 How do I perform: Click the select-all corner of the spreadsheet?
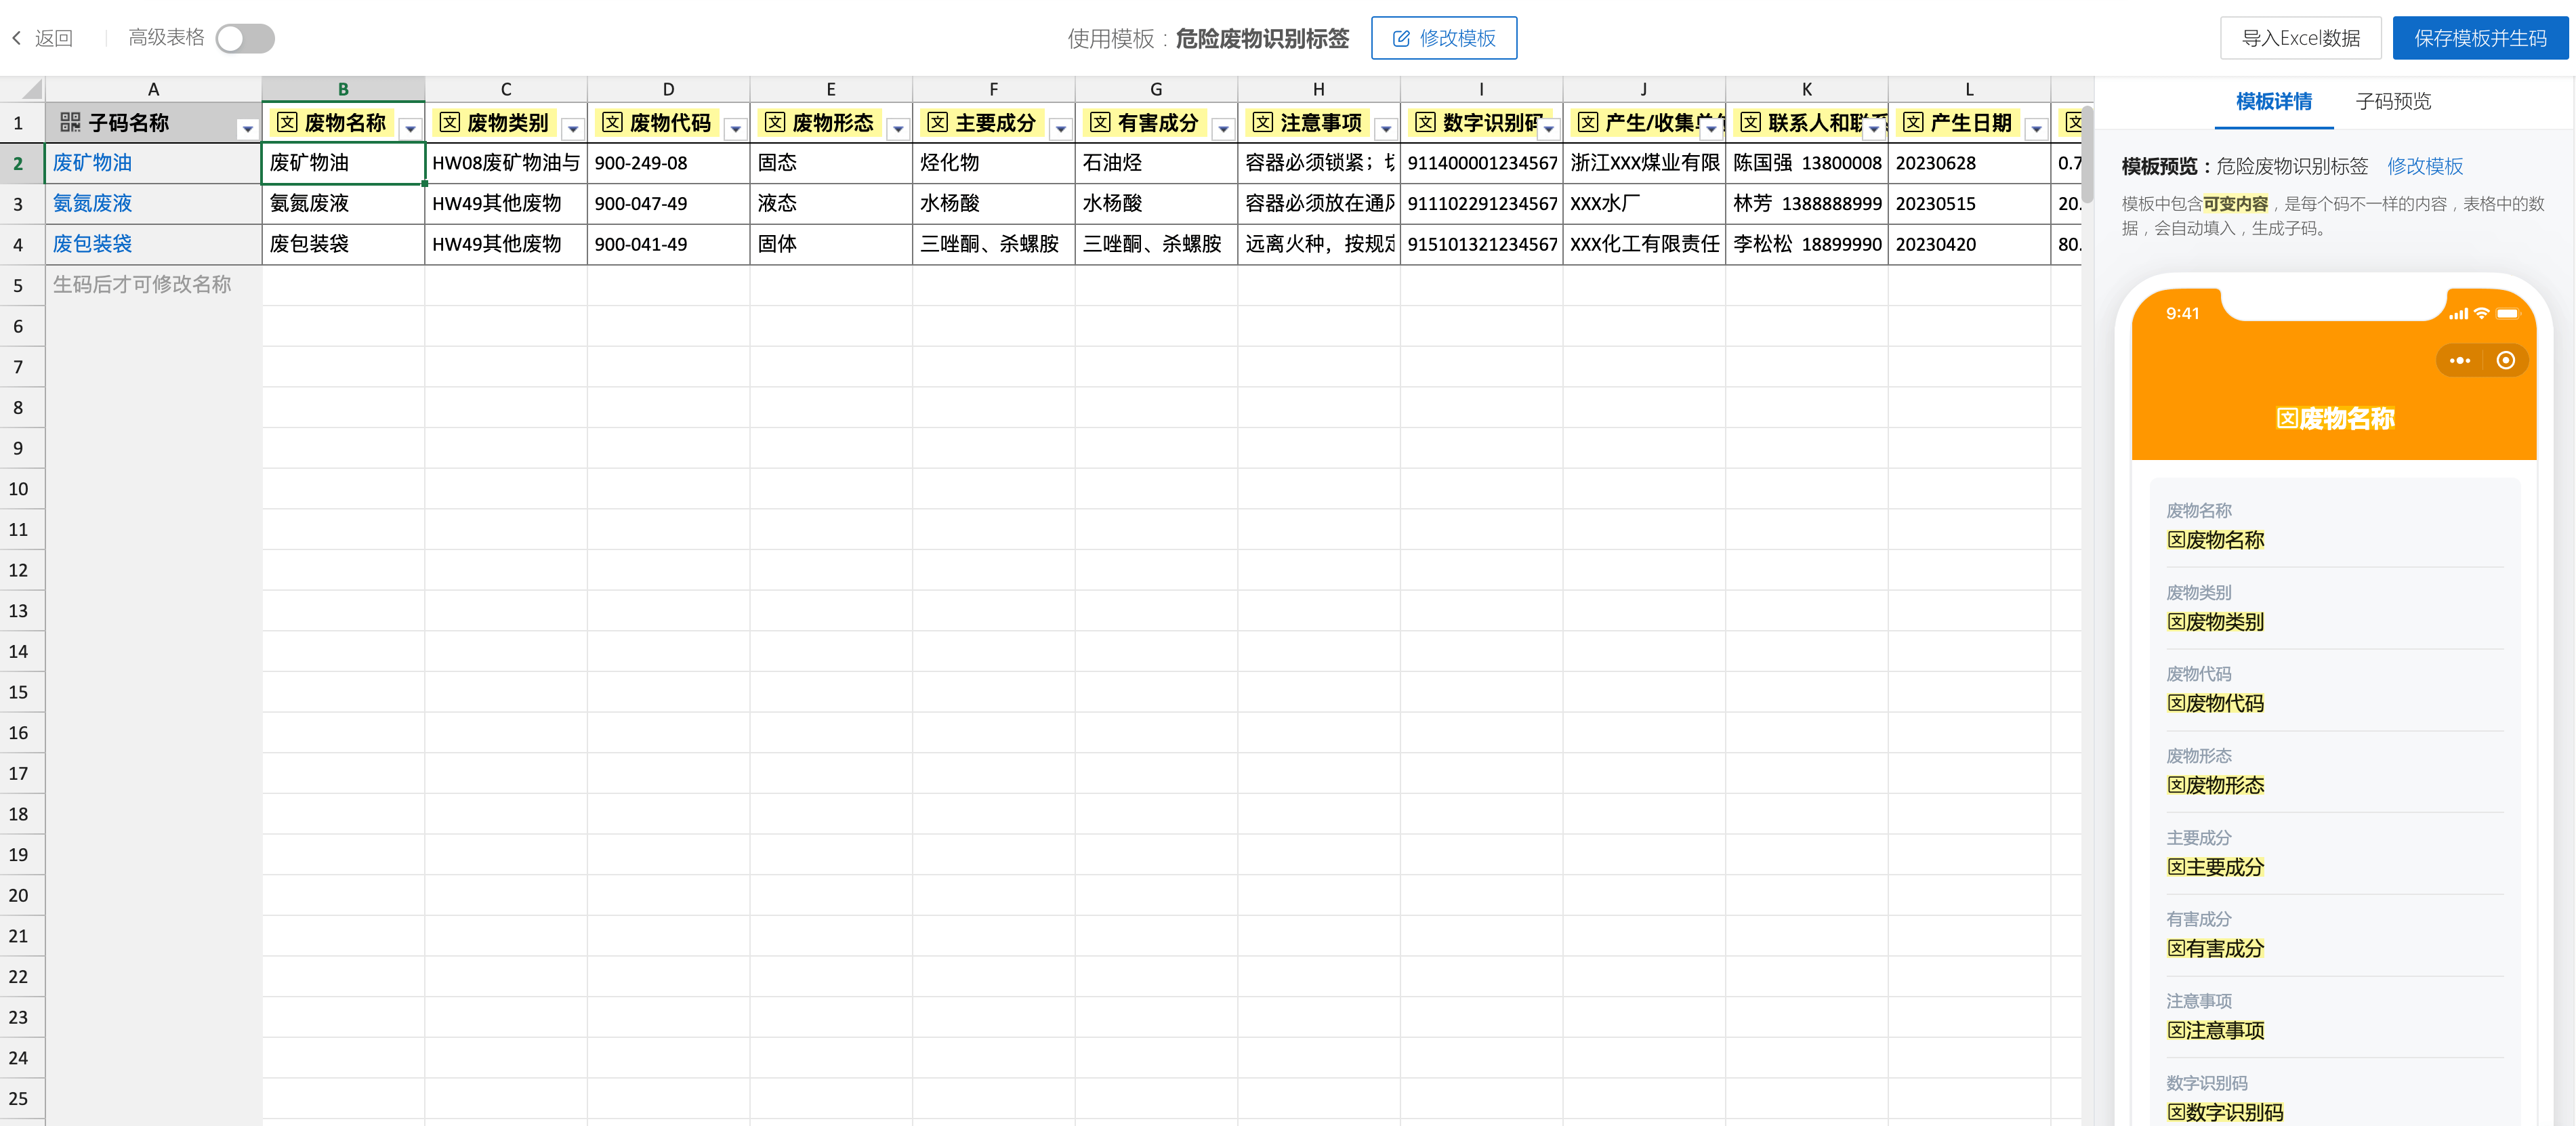22,89
